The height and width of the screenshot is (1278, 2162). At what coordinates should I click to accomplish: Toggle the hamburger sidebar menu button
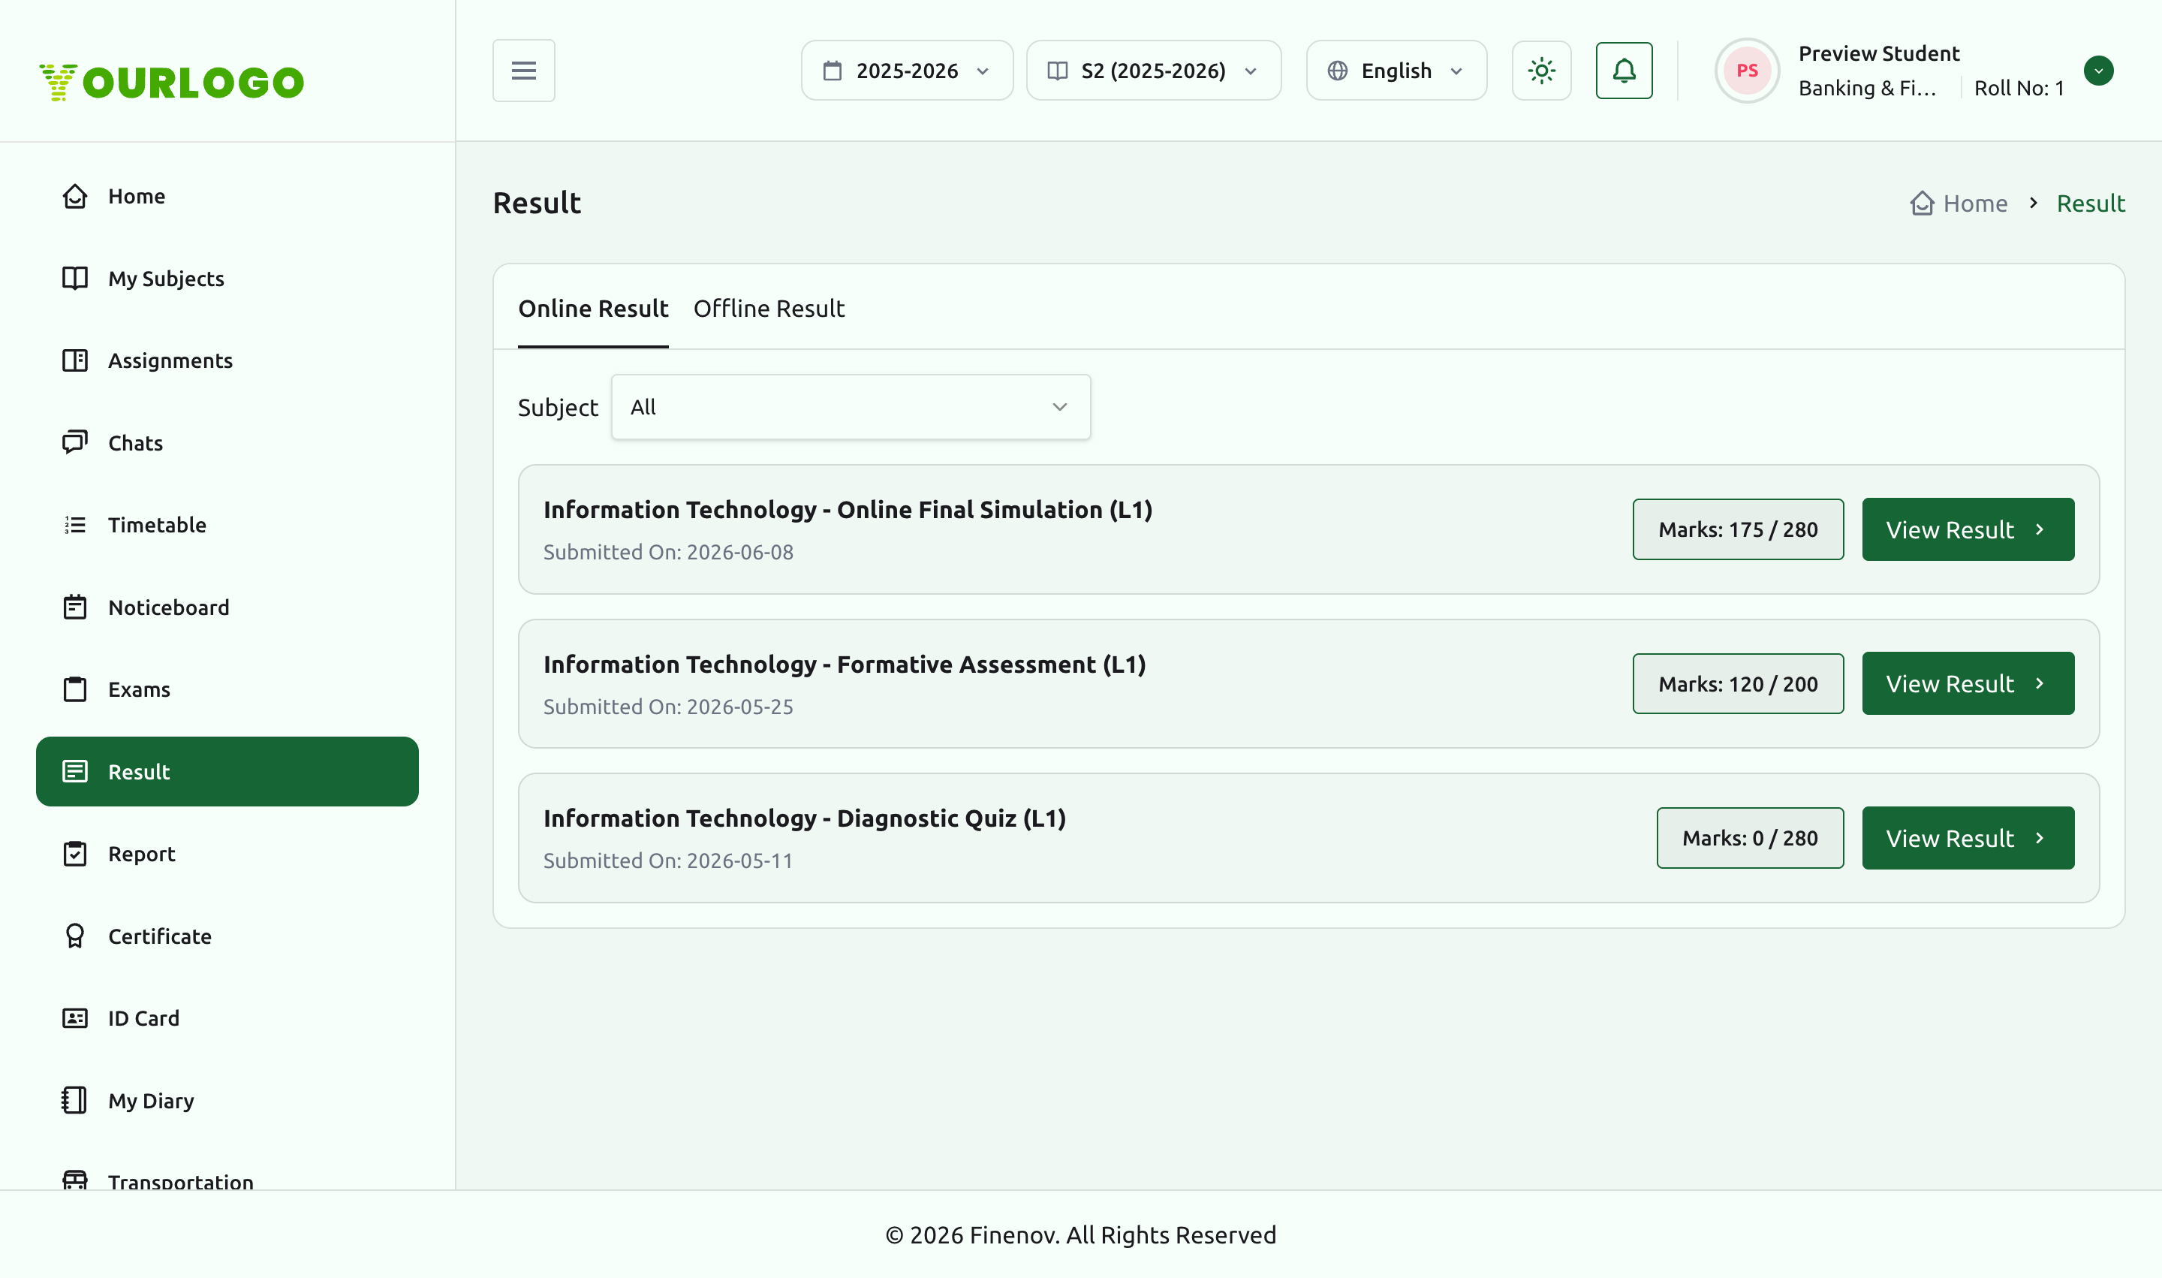click(x=523, y=71)
